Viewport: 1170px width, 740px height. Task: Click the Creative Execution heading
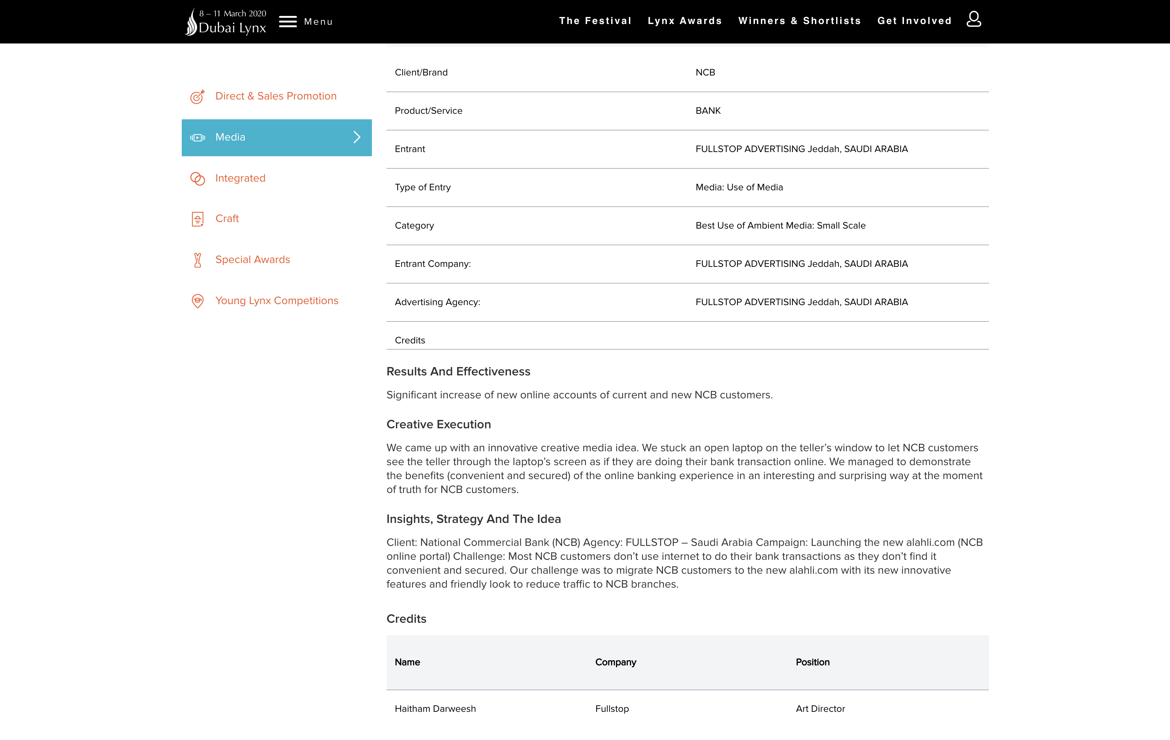pyautogui.click(x=438, y=424)
